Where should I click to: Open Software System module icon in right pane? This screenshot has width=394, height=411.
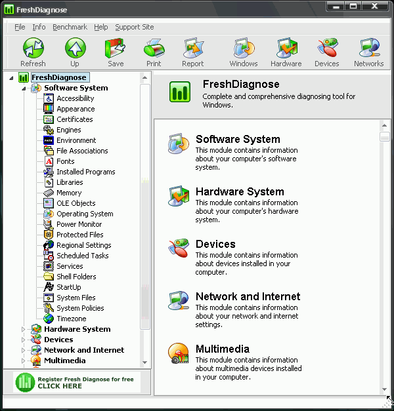[179, 144]
